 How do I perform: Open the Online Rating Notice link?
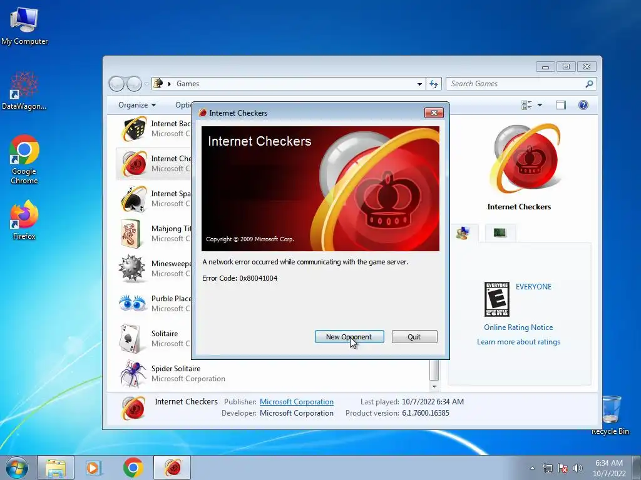[x=518, y=327]
